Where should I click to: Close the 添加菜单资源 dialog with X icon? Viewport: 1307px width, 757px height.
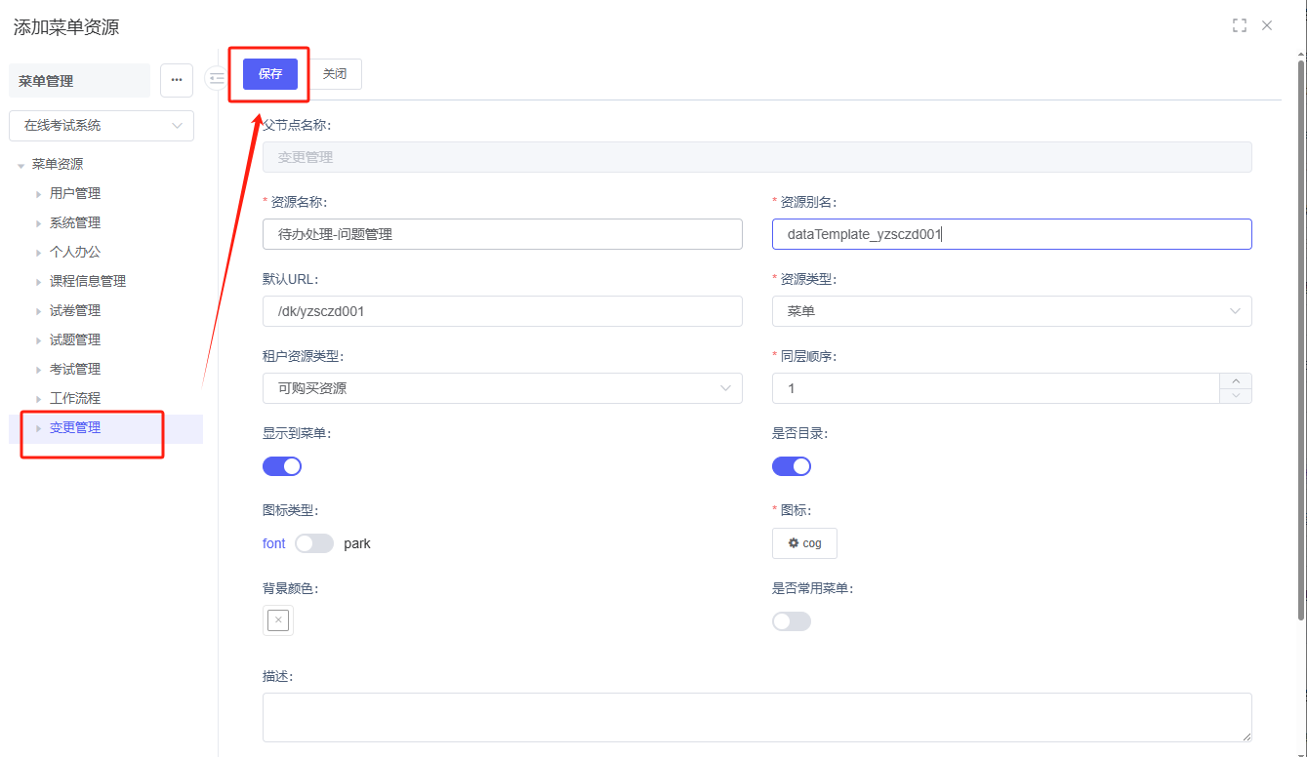pos(1267,26)
